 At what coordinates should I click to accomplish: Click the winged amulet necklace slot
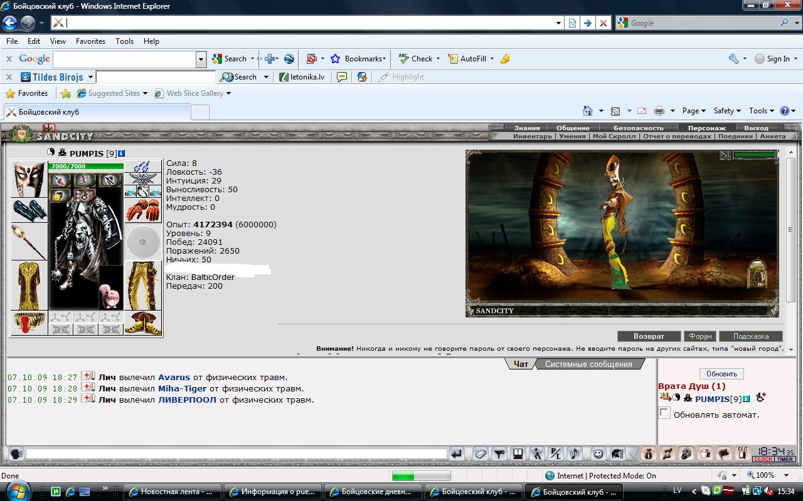143,179
